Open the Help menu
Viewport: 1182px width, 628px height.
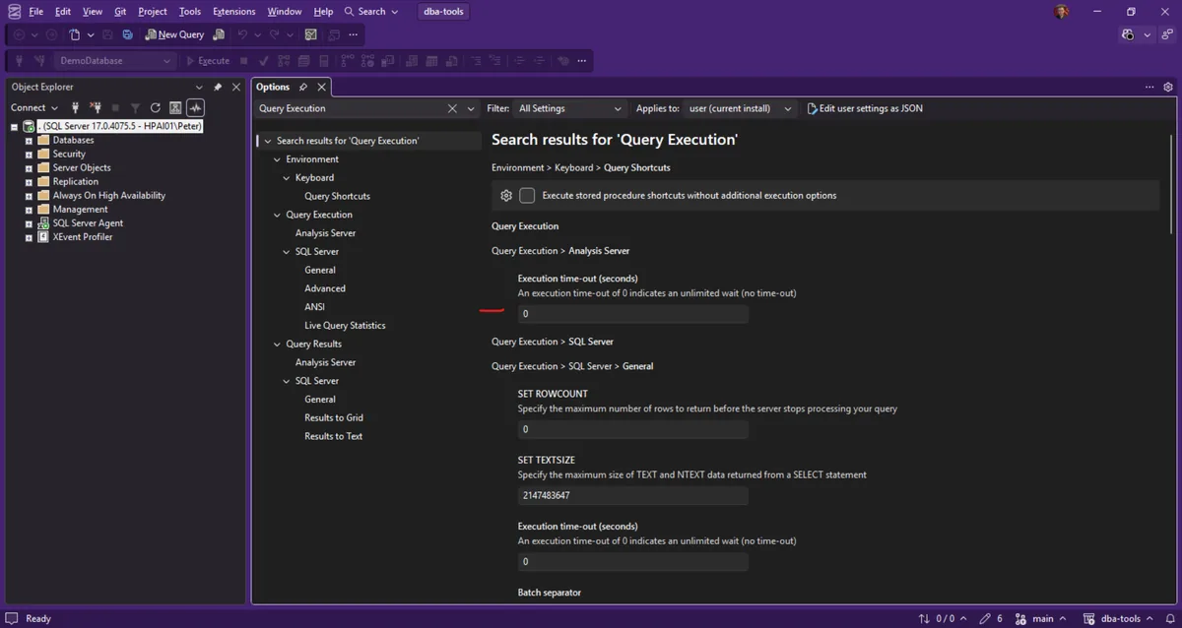click(x=323, y=12)
